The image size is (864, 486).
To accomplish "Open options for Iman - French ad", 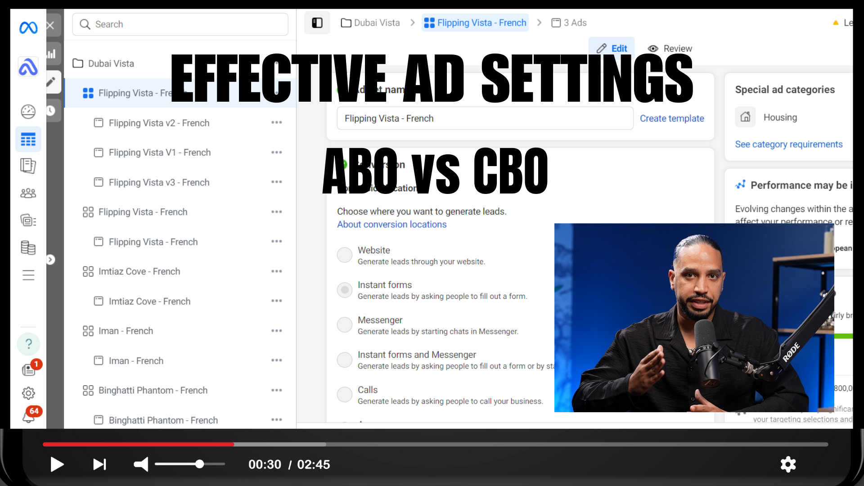I will [276, 360].
